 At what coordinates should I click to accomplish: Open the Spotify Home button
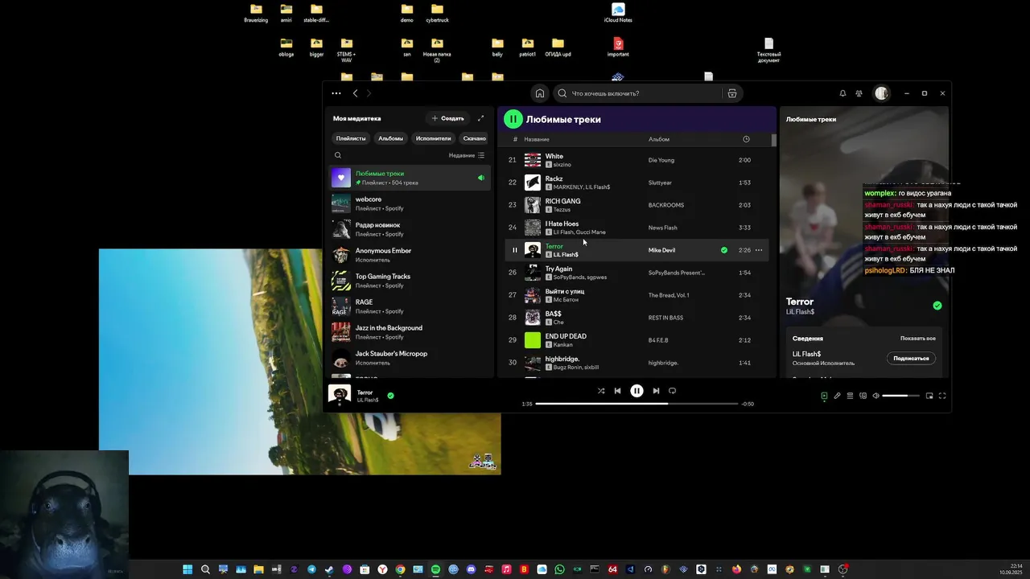[x=540, y=93]
